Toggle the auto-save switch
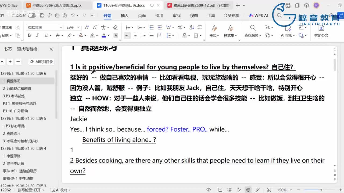Viewport: 344px width, 193px height. point(32,16)
